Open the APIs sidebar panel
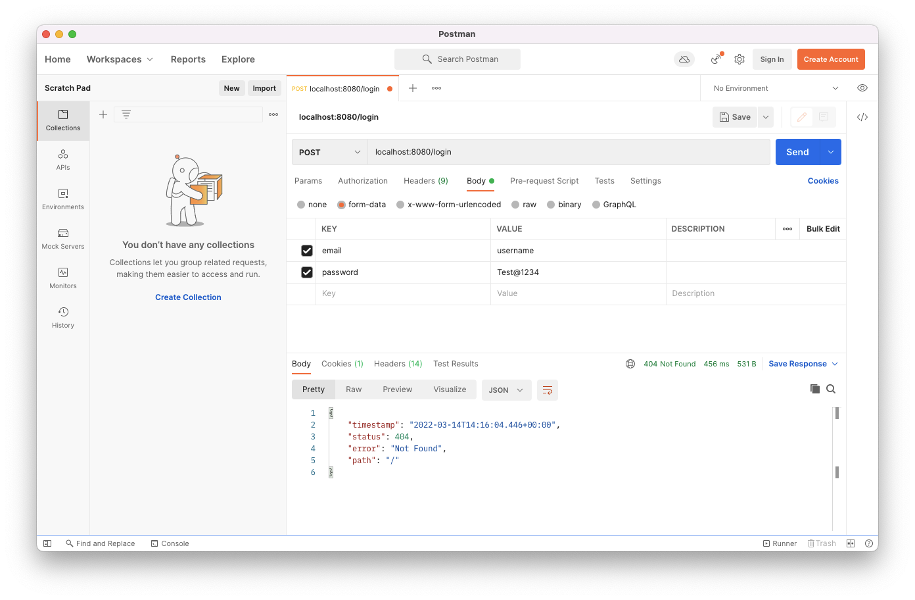Screen dimensions: 915x600 pyautogui.click(x=63, y=160)
